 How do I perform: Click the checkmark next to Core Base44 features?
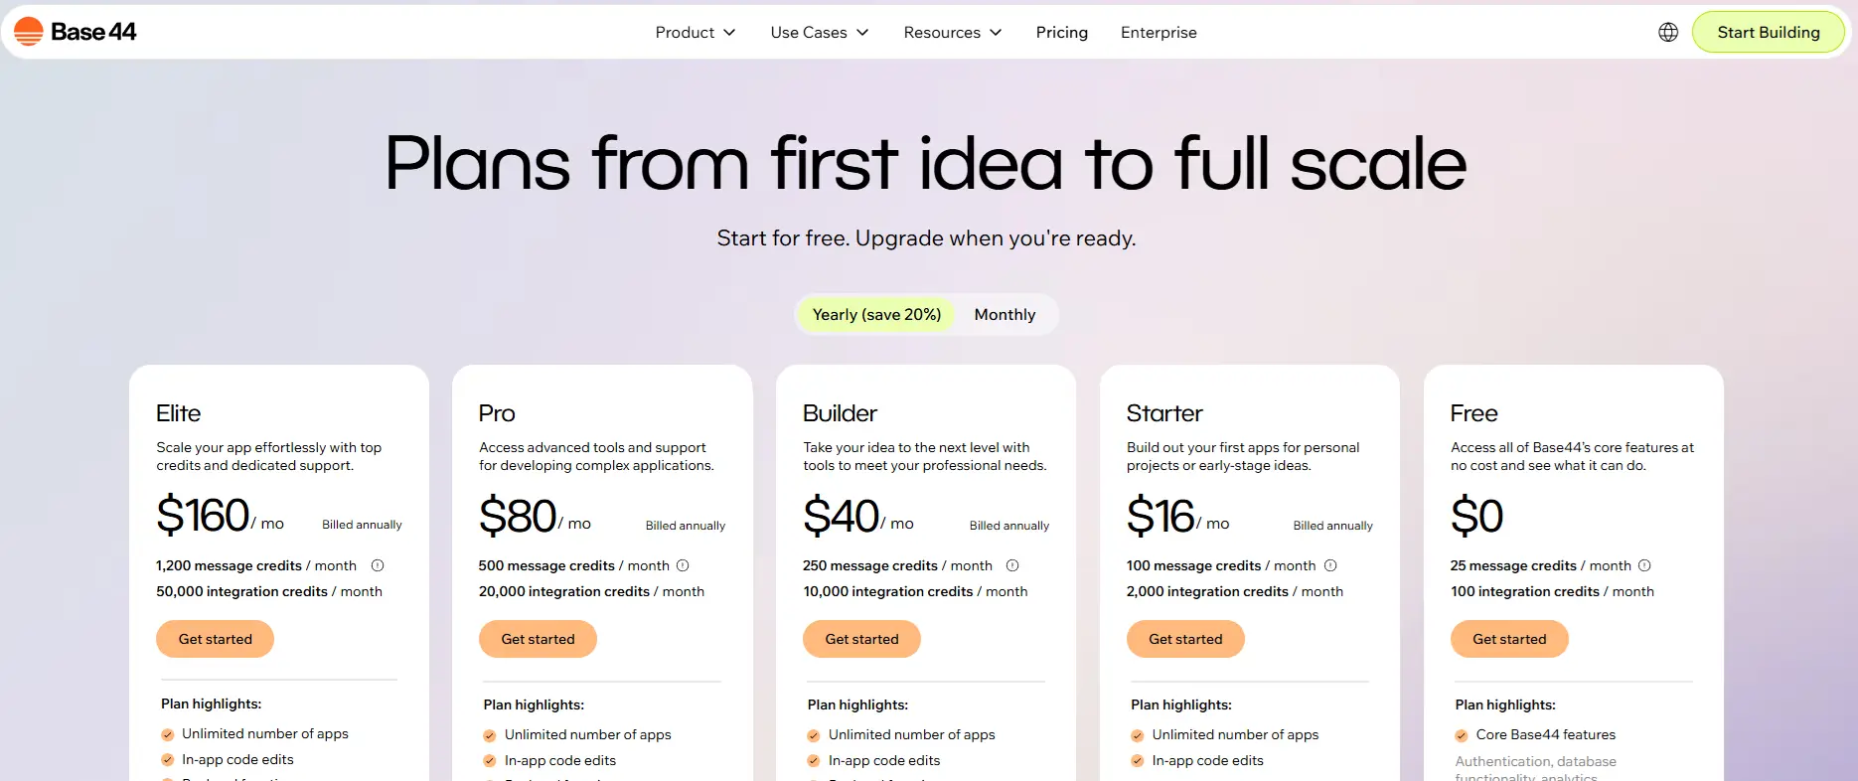coord(1461,735)
